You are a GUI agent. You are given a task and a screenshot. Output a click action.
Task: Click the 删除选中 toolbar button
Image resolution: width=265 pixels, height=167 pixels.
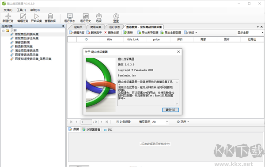coord(94,32)
